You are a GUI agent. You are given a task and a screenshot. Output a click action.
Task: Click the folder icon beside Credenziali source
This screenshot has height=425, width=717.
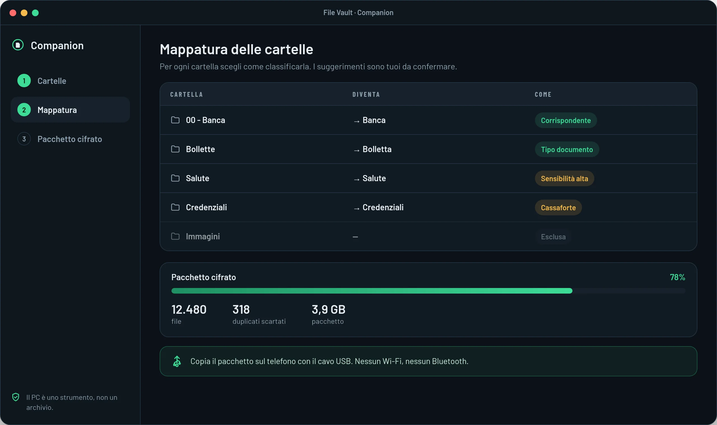(x=175, y=207)
